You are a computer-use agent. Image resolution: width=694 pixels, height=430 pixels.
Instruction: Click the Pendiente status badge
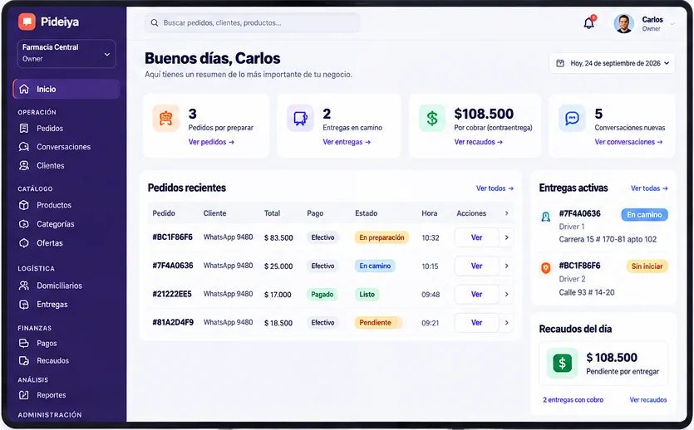[x=378, y=323]
